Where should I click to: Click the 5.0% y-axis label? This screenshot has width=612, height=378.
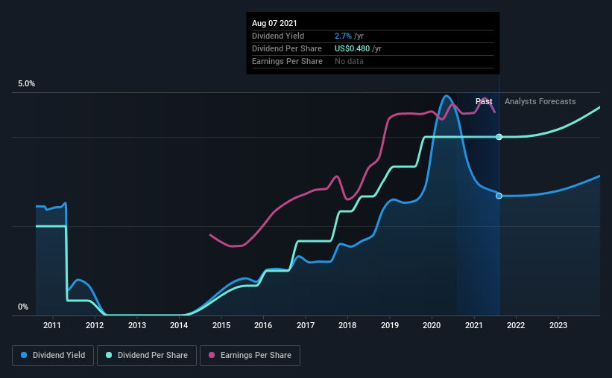coord(27,84)
